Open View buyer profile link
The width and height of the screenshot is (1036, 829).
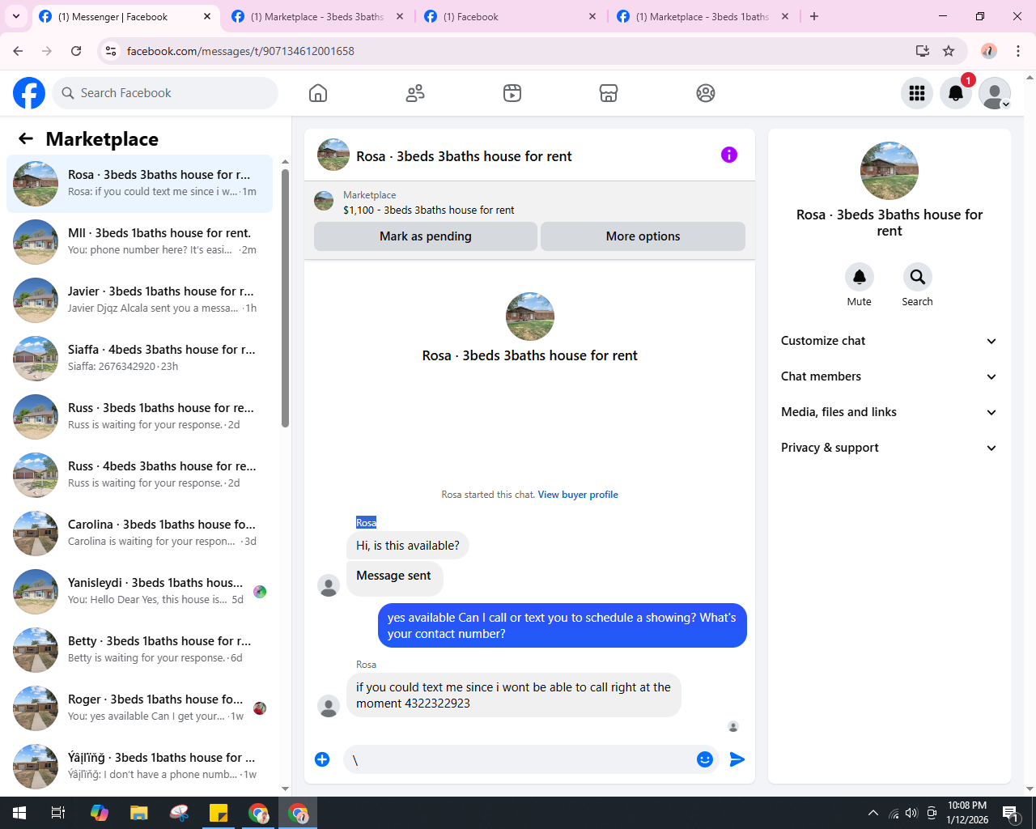pos(578,495)
